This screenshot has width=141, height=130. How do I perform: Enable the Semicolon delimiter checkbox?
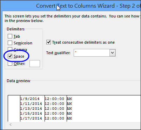tap(10, 43)
